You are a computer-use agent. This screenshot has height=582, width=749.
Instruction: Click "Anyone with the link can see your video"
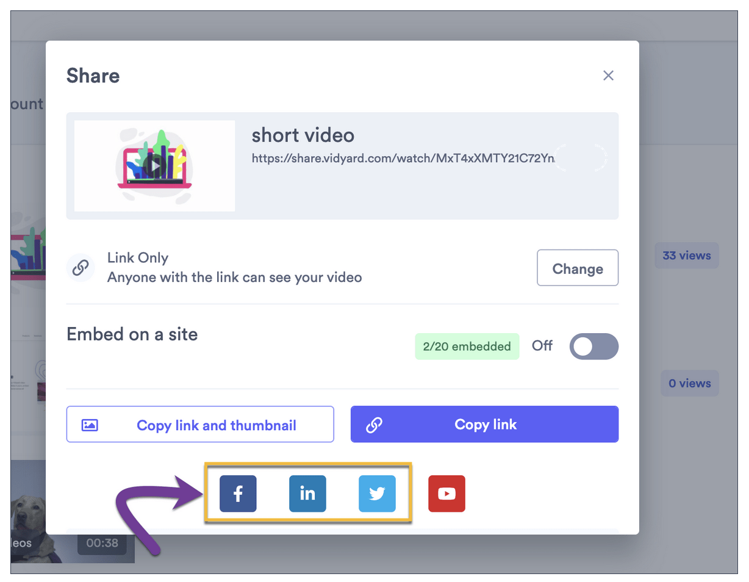click(235, 278)
